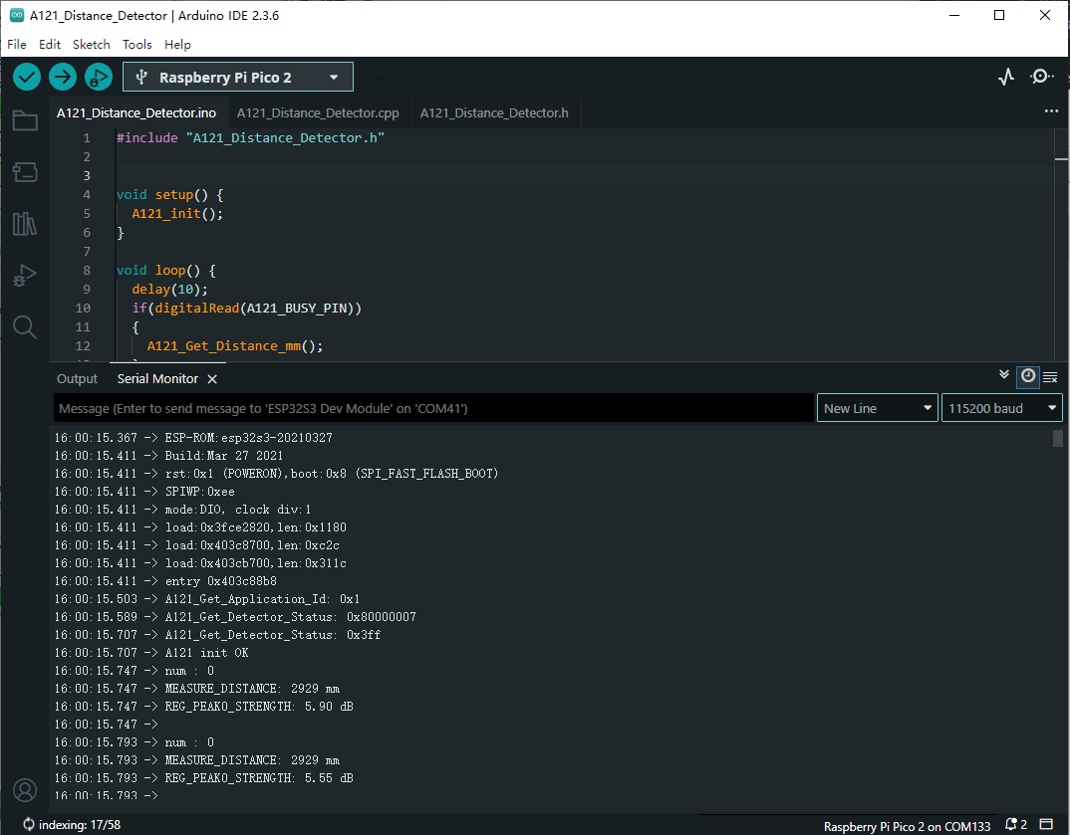Open the Search magnifier in sidebar
Viewport: 1070px width, 835px height.
pos(25,326)
